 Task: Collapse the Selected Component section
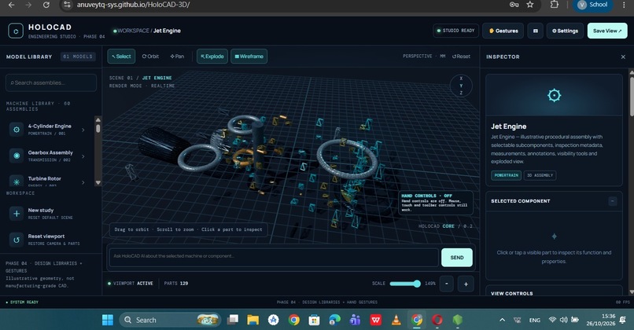[613, 200]
